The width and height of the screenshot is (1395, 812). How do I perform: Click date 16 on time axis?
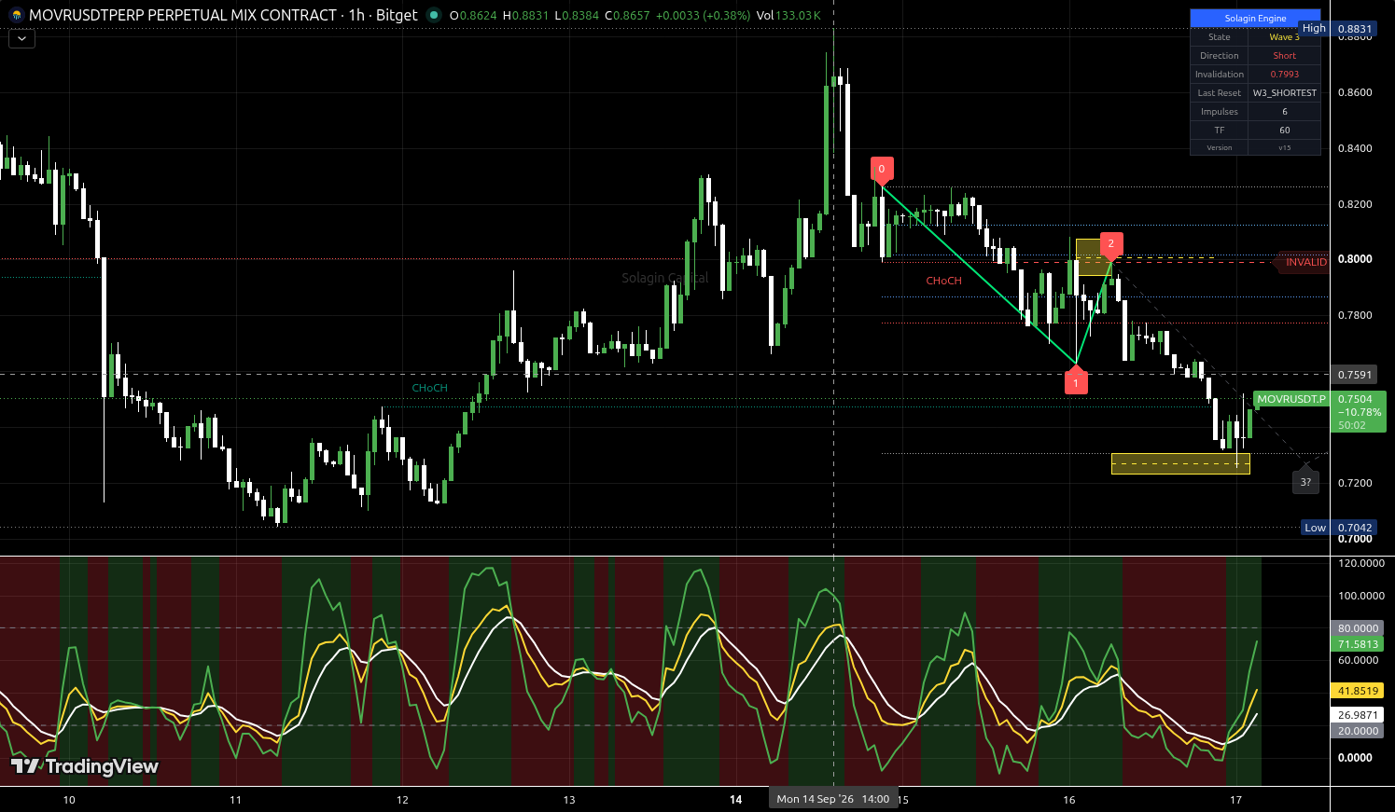(1069, 800)
